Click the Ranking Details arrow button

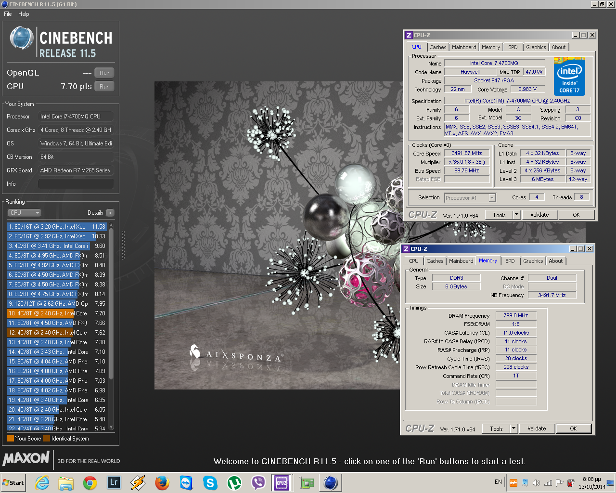point(110,213)
